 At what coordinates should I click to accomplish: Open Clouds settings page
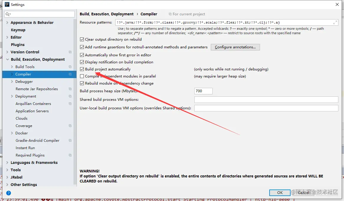(22, 118)
